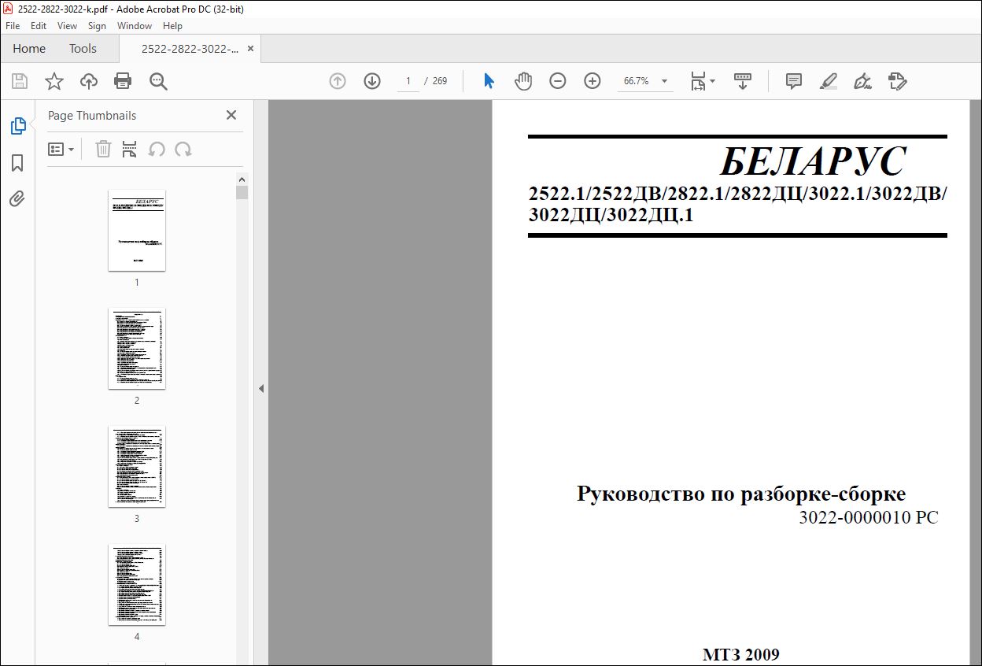
Task: Open the Bookmarks side panel
Action: (17, 163)
